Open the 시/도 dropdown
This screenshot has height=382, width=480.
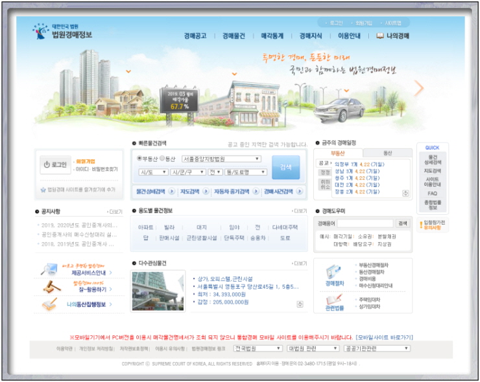(x=153, y=172)
